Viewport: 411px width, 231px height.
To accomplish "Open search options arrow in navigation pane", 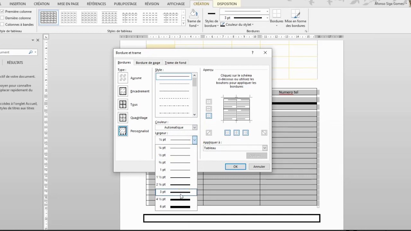I will (35, 52).
